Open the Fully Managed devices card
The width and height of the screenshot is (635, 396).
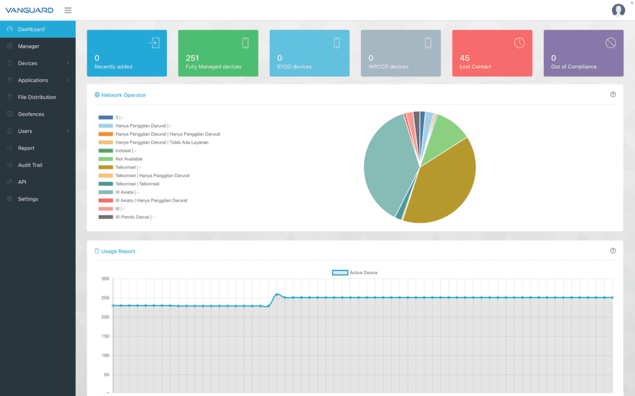(218, 53)
